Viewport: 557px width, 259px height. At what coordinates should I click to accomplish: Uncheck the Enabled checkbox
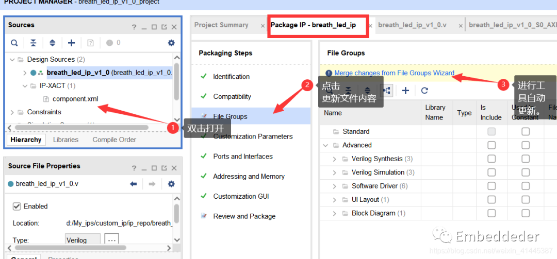[17, 206]
